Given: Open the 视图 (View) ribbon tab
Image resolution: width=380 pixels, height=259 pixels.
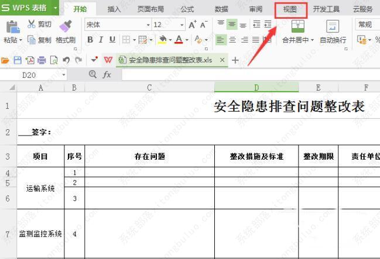Looking at the screenshot, I should [x=290, y=9].
